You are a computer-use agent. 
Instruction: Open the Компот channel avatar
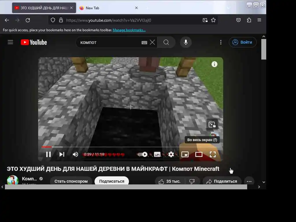(x=13, y=180)
